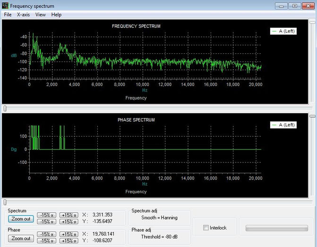Click the Frequency spectrum app icon in title bar
The image size is (317, 247).
pos(5,6)
